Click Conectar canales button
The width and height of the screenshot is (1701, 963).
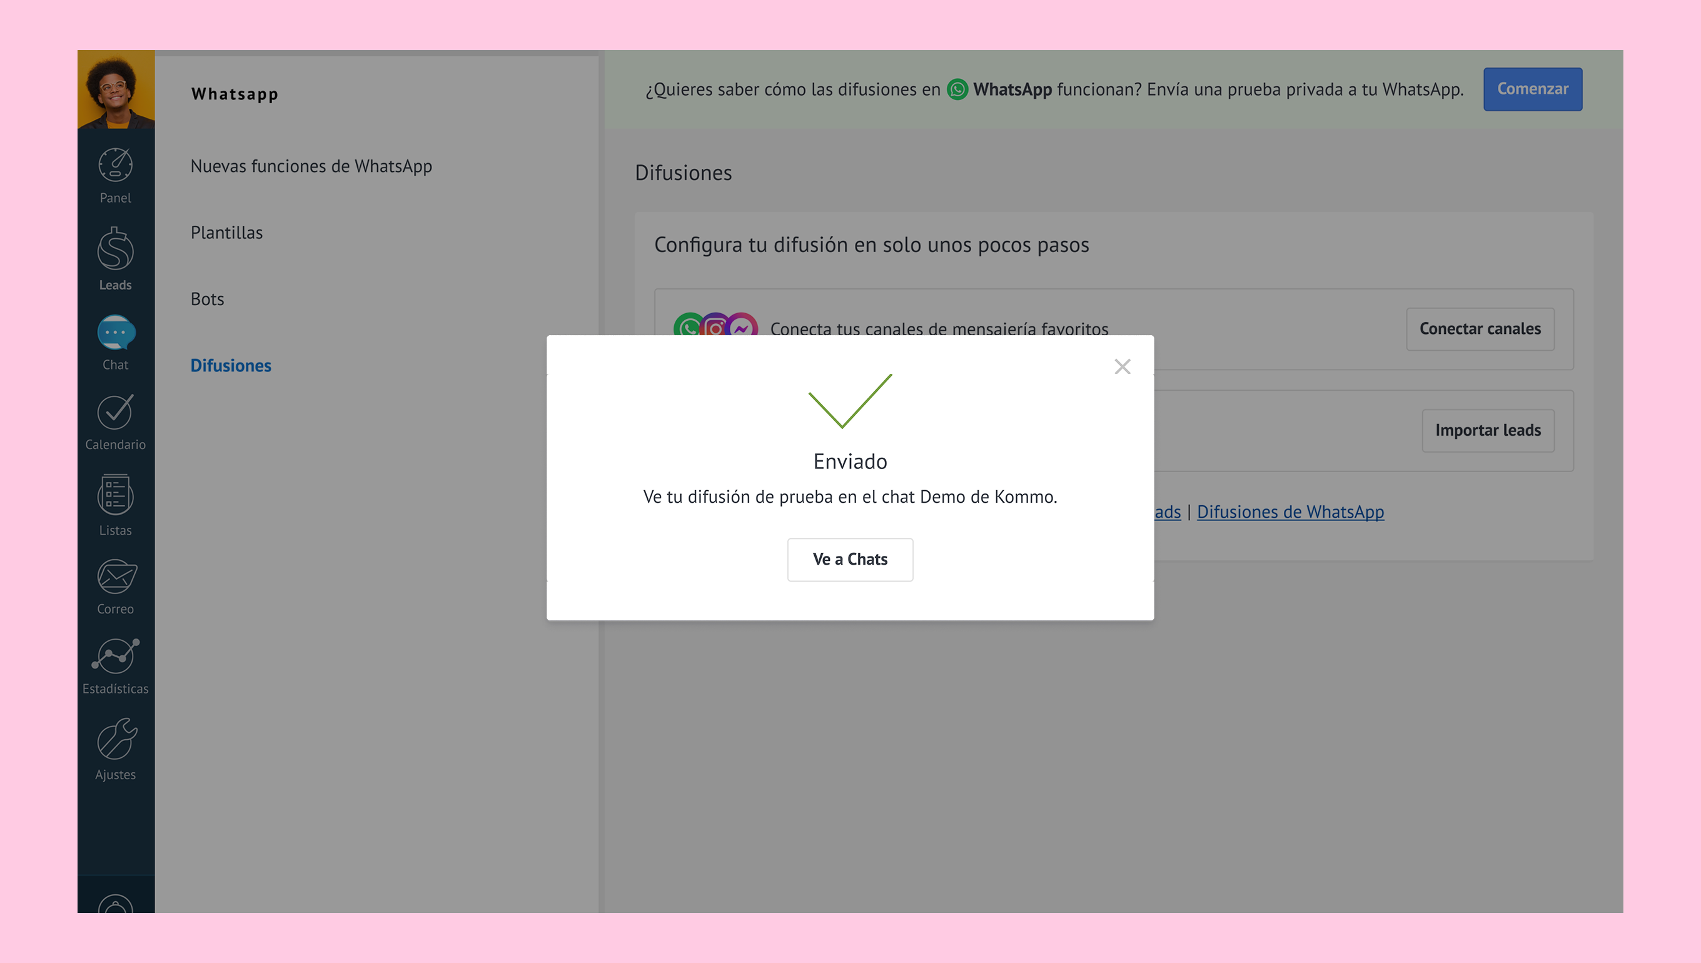point(1480,329)
